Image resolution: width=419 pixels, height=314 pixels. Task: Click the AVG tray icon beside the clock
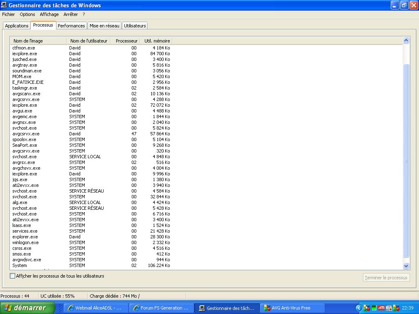396,308
